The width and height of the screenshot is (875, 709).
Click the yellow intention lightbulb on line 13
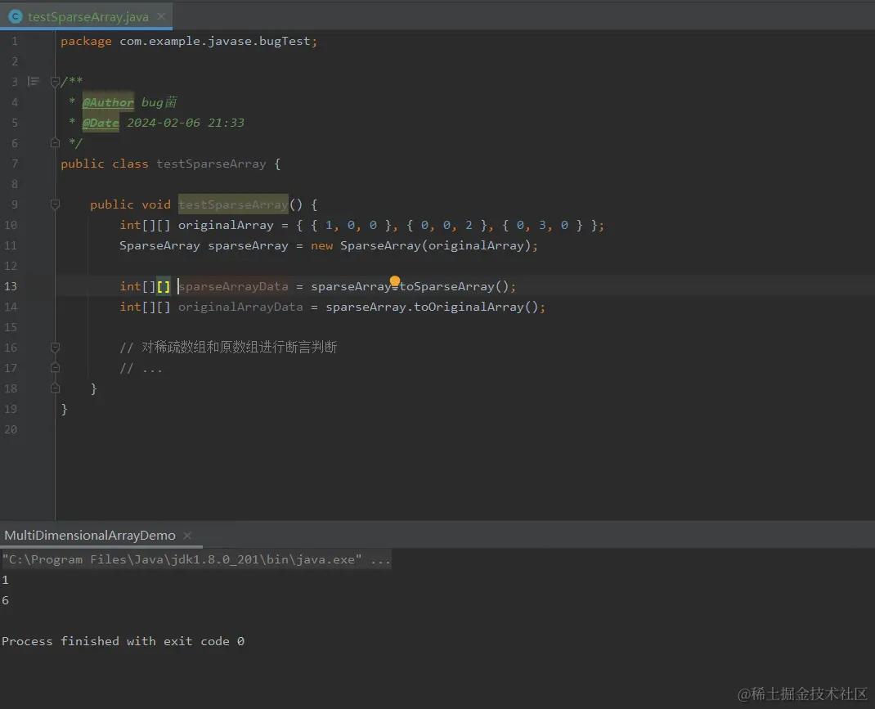(x=395, y=280)
